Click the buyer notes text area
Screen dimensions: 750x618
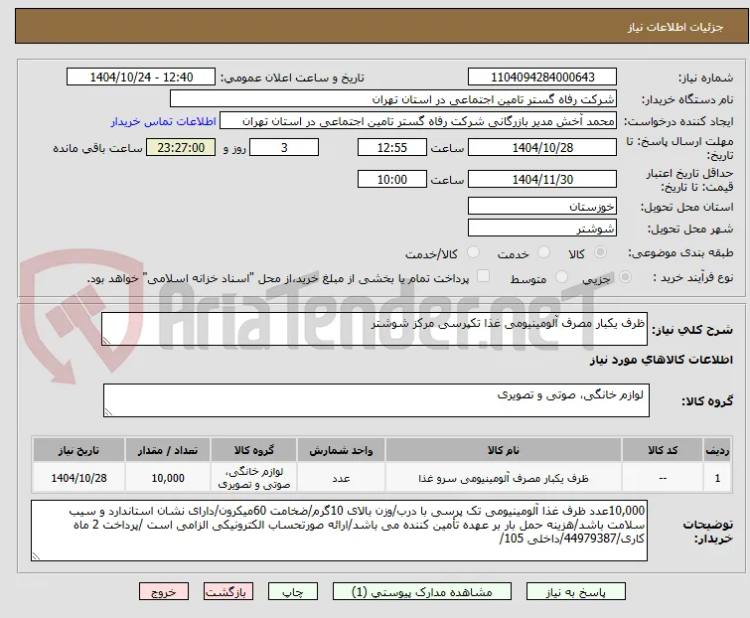(x=340, y=531)
